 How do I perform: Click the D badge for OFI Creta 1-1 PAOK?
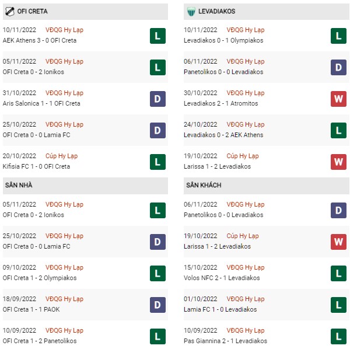(x=157, y=305)
